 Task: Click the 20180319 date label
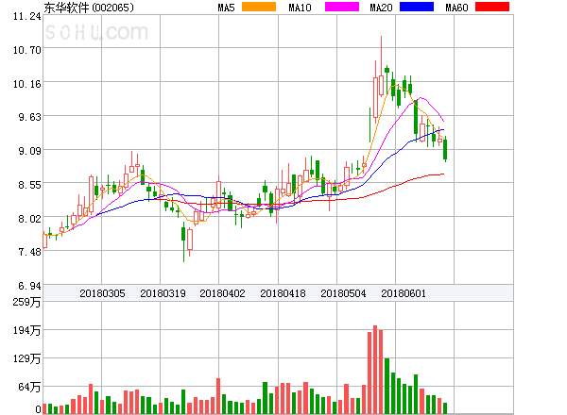pos(163,293)
